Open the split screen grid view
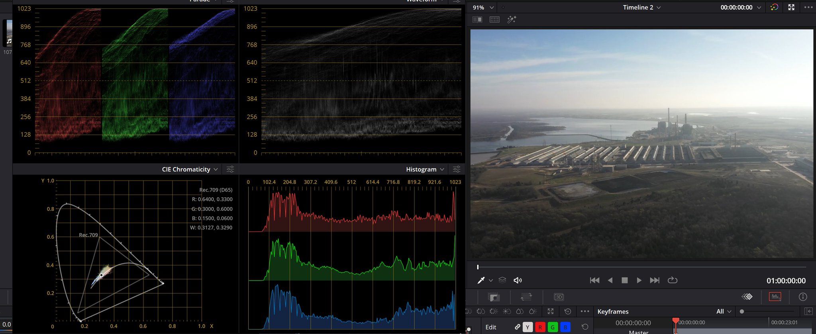 (494, 20)
